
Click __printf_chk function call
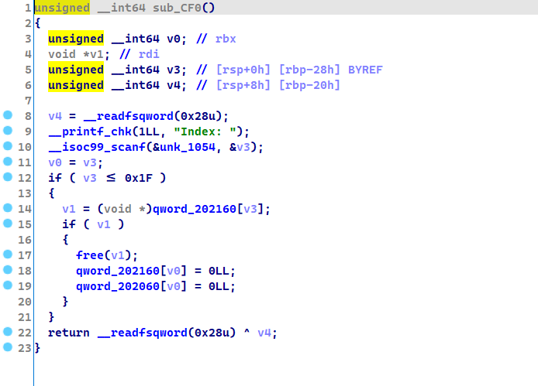pyautogui.click(x=90, y=132)
